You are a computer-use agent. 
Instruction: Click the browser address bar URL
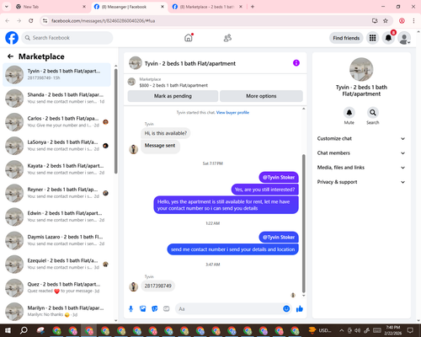point(104,21)
